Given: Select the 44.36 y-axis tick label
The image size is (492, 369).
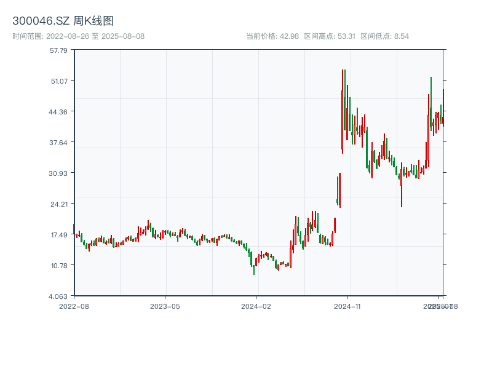Looking at the screenshot, I should coord(58,111).
